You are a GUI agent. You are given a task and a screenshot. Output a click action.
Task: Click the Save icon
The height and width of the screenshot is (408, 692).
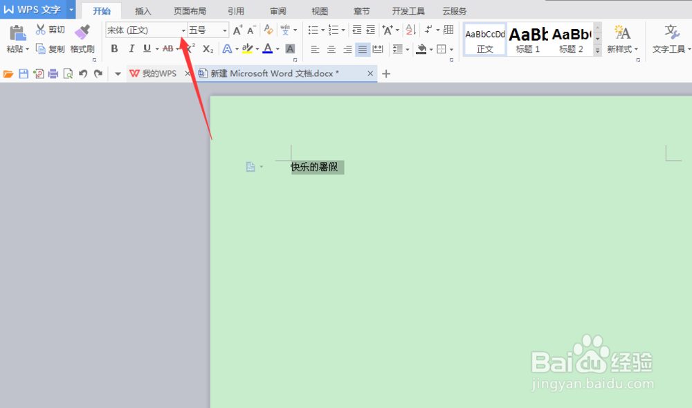click(x=21, y=73)
